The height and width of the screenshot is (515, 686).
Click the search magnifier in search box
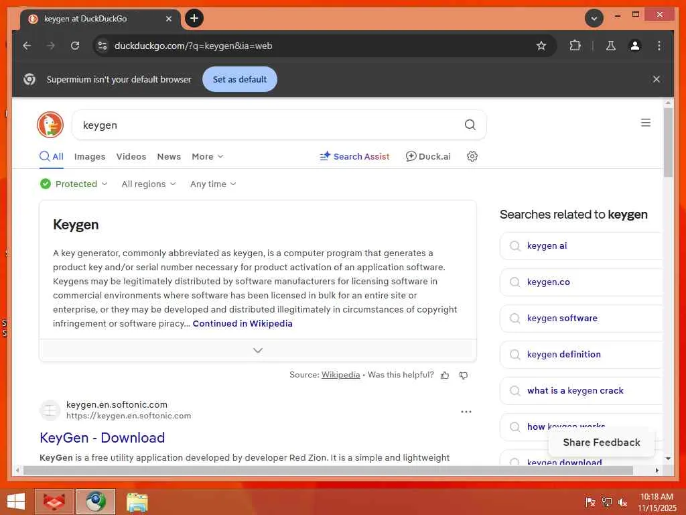pos(470,125)
